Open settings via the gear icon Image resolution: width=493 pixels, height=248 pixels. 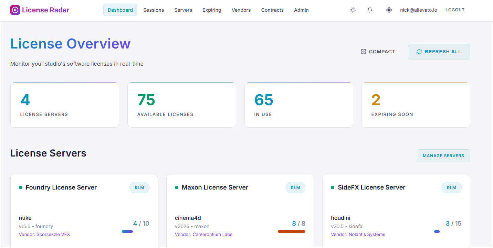(389, 10)
